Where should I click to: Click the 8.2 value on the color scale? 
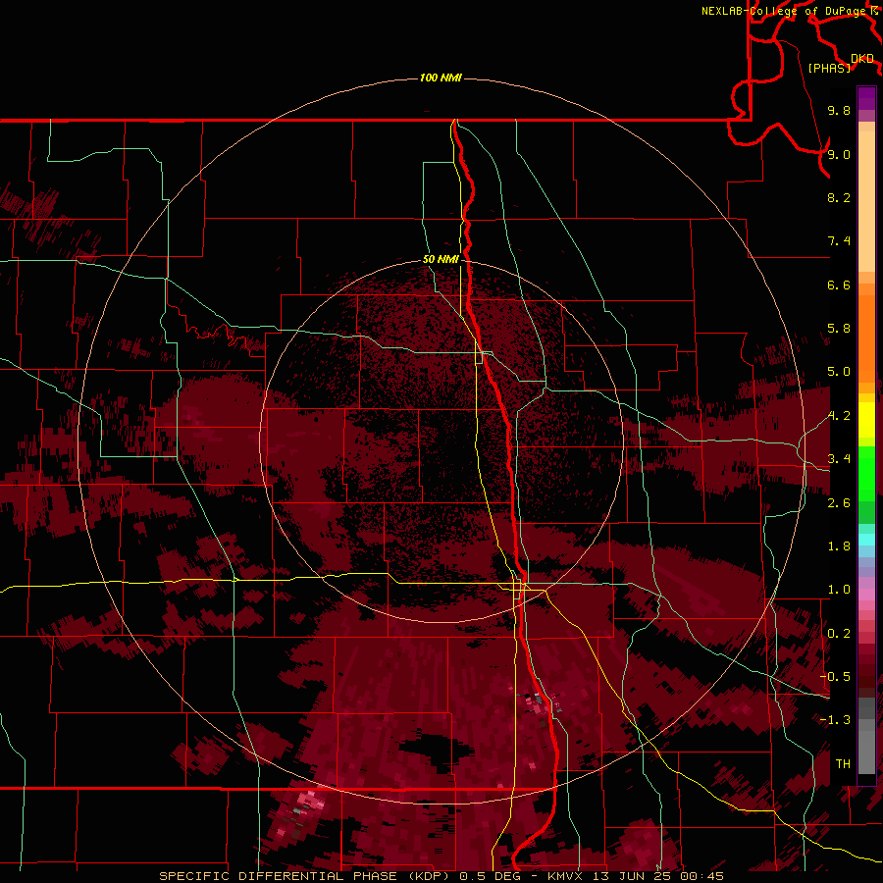pos(839,197)
